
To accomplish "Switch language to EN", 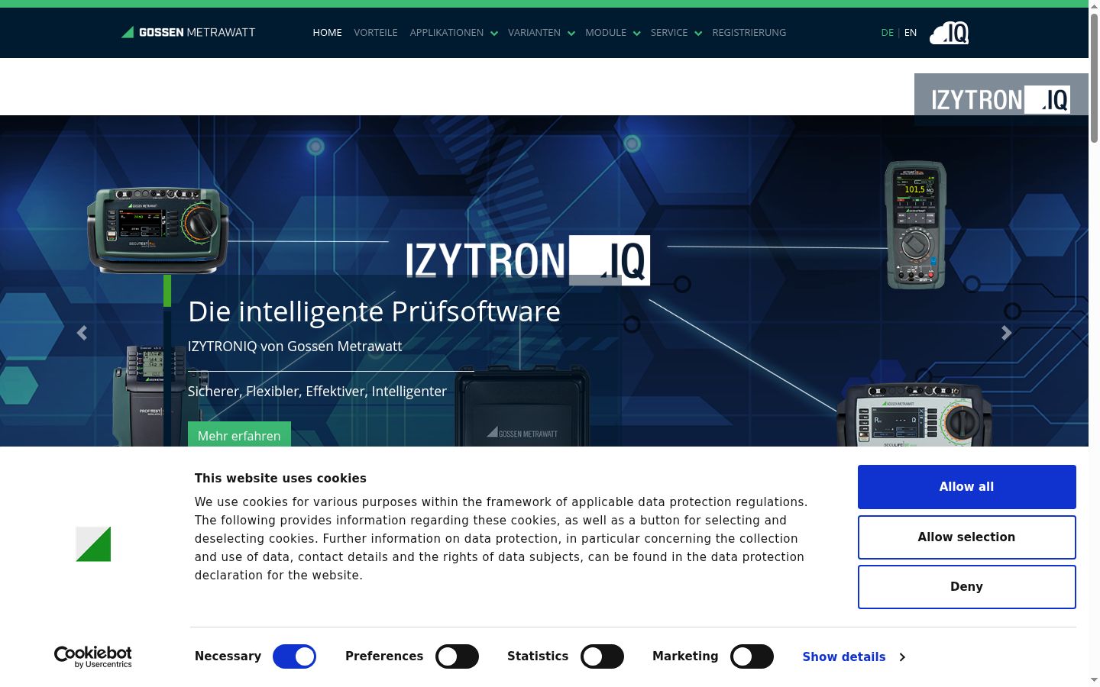I will (x=911, y=33).
